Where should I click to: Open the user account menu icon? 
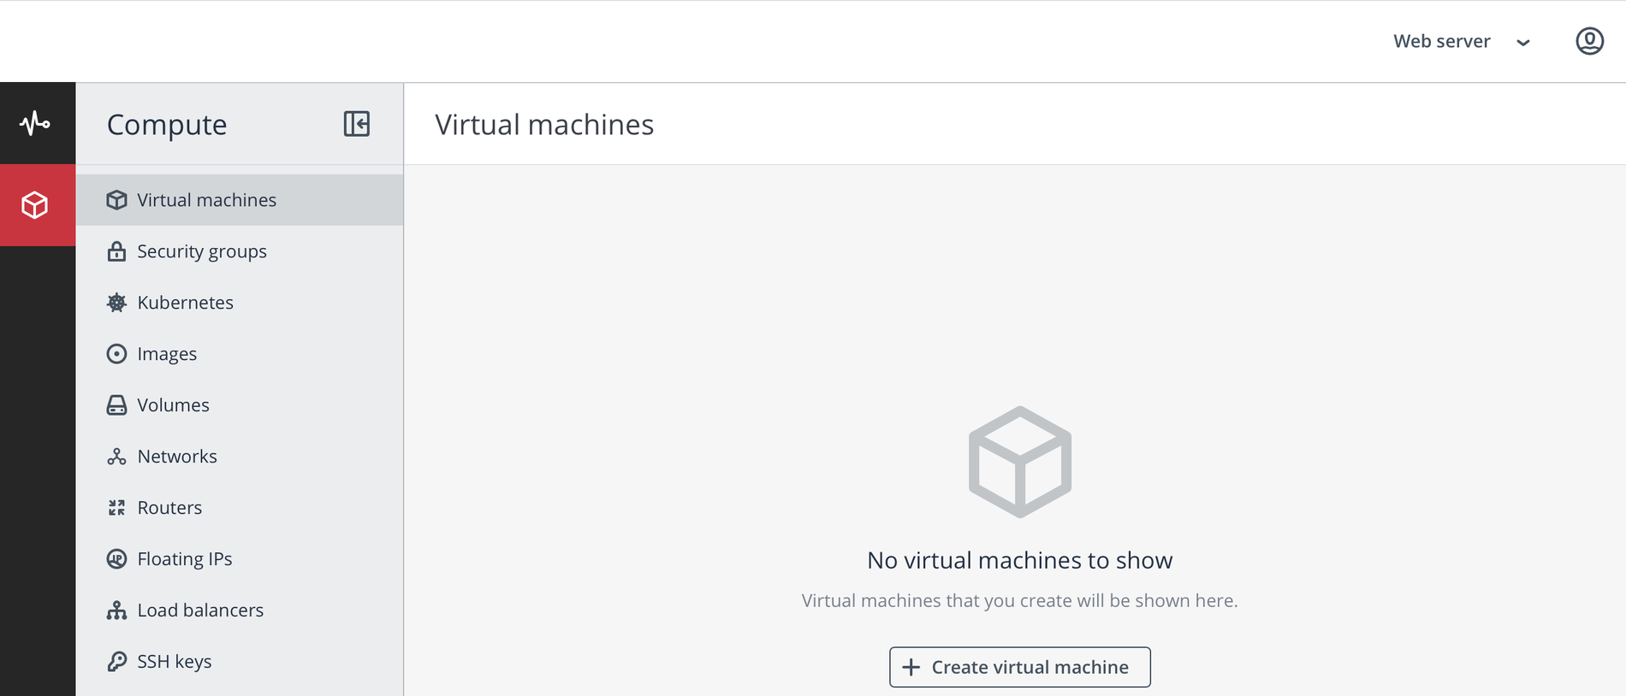coord(1588,40)
